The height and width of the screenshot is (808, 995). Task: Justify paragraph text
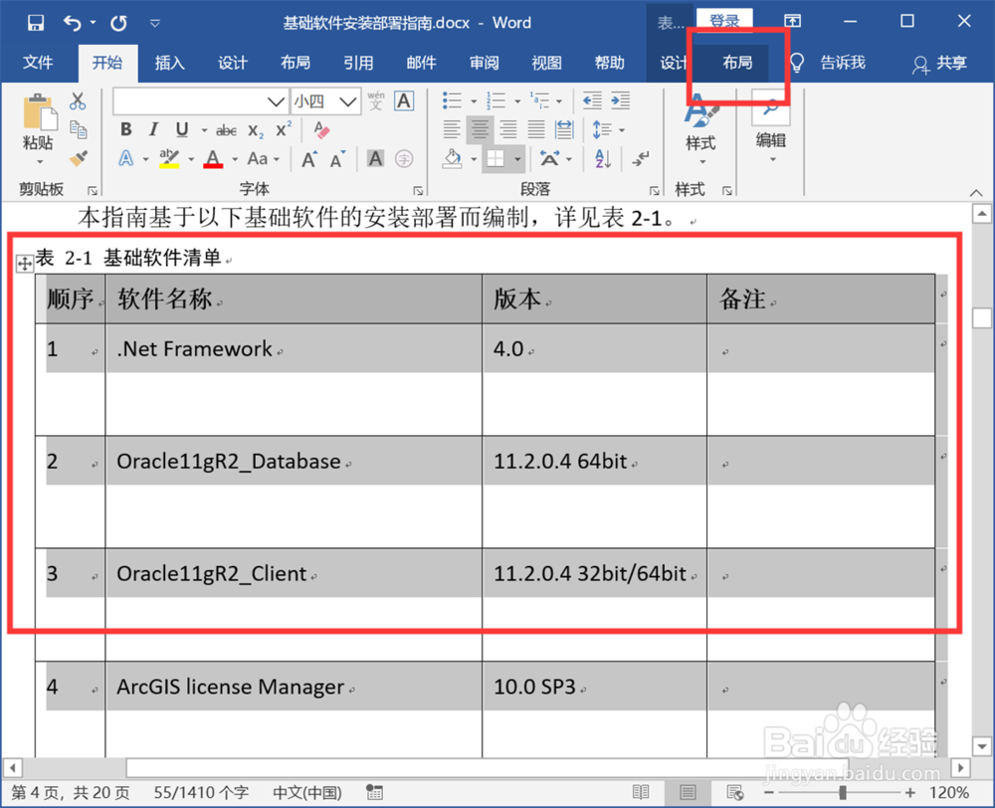[x=536, y=129]
